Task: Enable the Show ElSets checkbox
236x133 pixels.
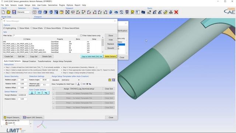Action: click(31, 28)
